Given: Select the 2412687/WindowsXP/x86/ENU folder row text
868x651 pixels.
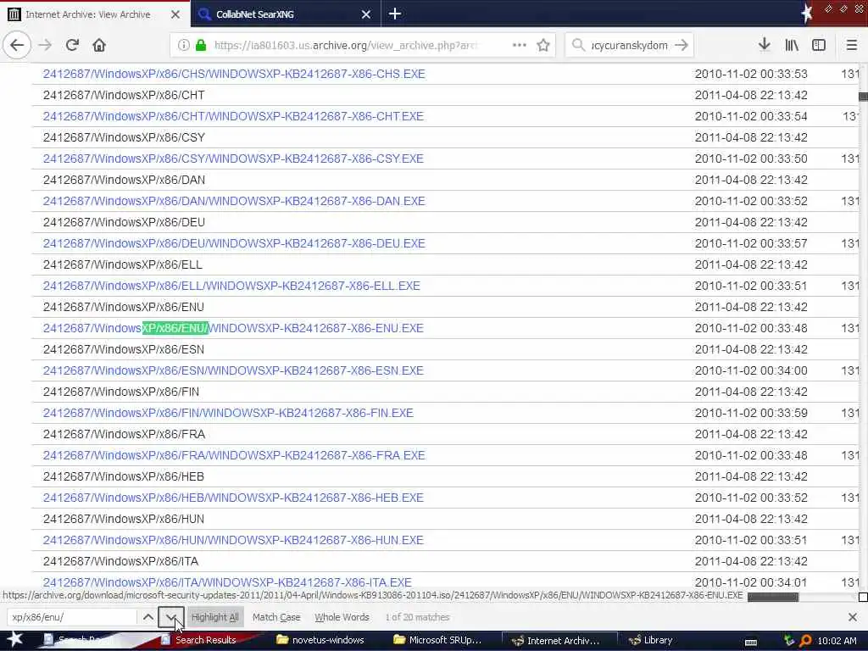Looking at the screenshot, I should (x=124, y=307).
